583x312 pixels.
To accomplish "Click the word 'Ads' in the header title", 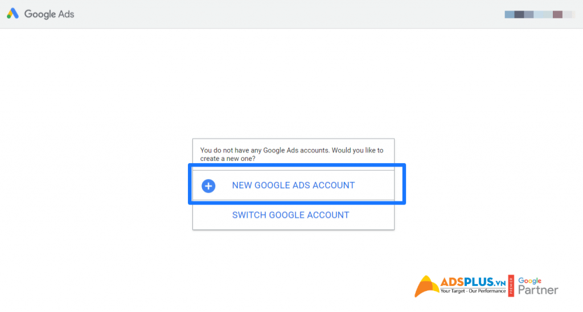I will 66,14.
